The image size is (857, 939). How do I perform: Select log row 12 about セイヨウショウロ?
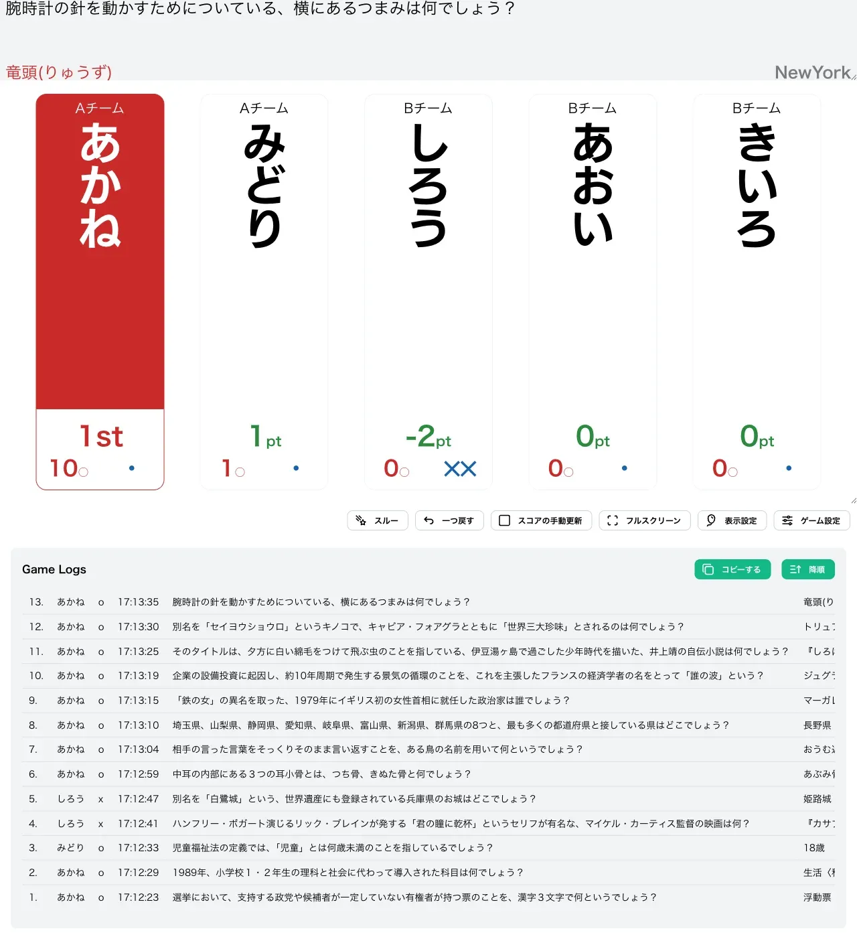point(428,627)
